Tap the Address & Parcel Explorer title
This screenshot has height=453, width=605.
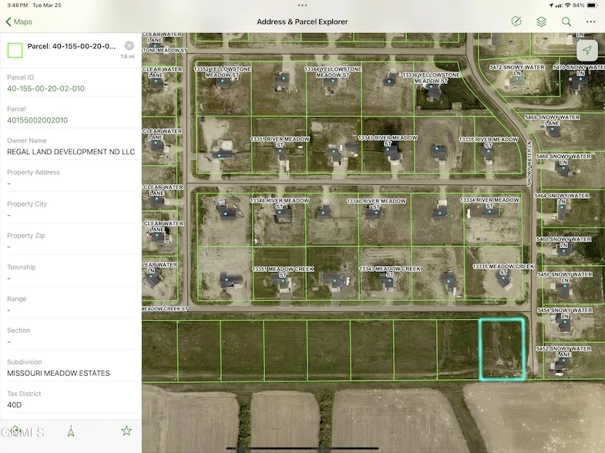[302, 22]
